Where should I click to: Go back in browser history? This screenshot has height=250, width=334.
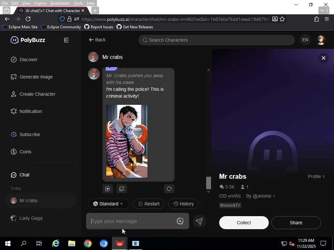7,19
